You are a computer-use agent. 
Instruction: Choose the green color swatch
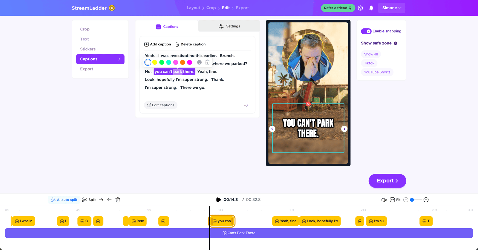[162, 62]
